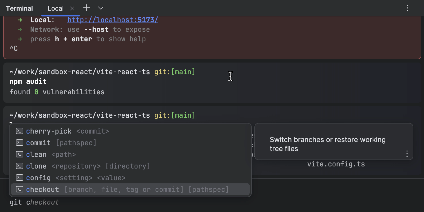This screenshot has width=424, height=212.
Task: Click the git checkout command input
Action: click(x=34, y=202)
